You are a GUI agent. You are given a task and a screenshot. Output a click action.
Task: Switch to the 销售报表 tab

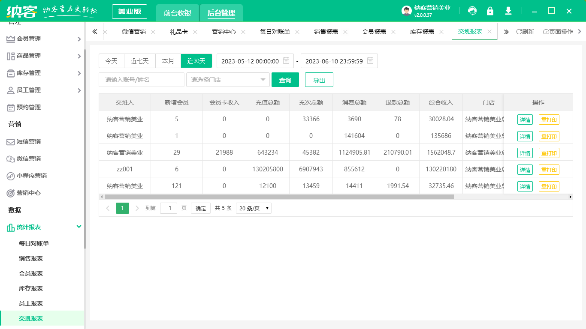[x=326, y=31]
